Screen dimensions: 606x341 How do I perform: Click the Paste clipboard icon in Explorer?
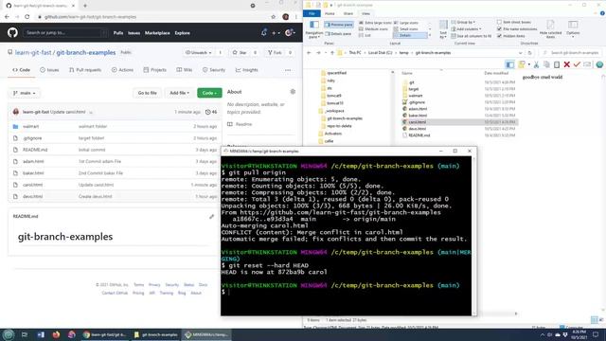[557, 64]
